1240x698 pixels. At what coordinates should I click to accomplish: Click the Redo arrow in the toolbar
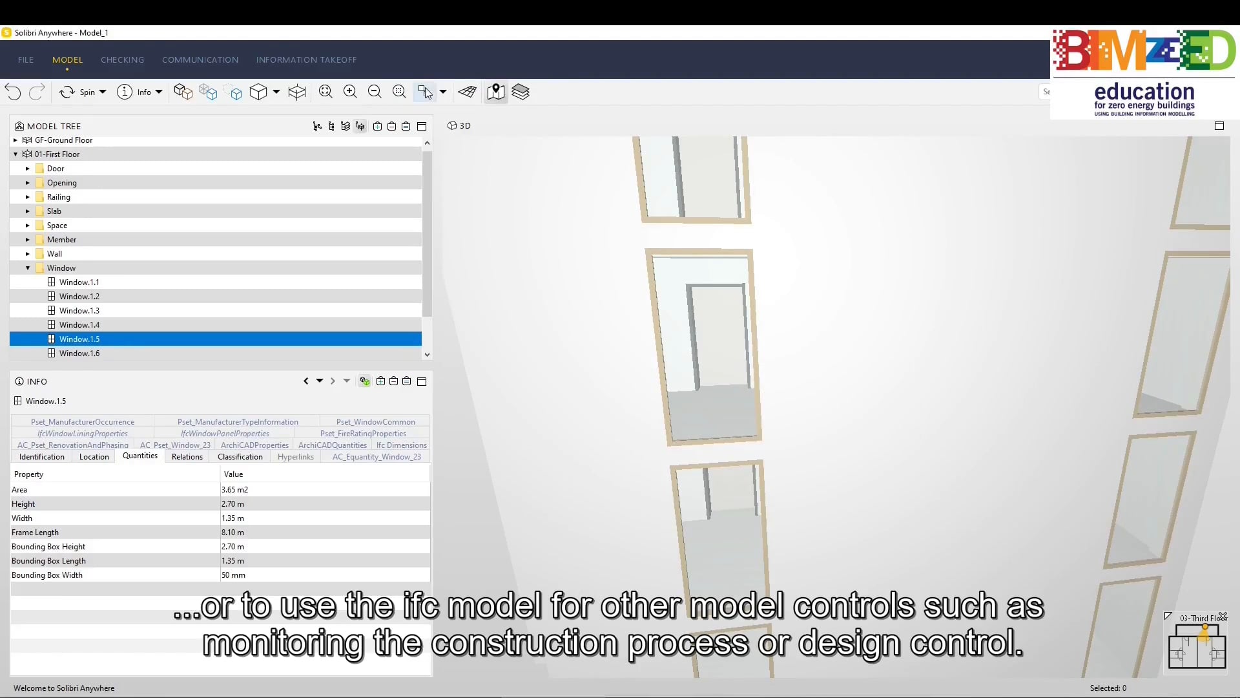37,92
